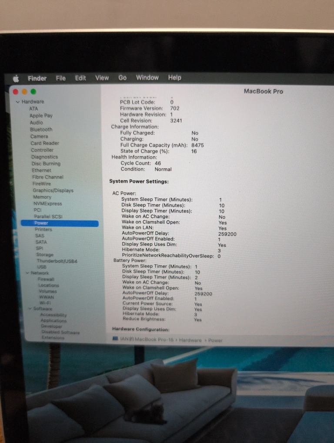The image size is (334, 443).
Task: Select Firewall under Network
Action: pos(46,279)
